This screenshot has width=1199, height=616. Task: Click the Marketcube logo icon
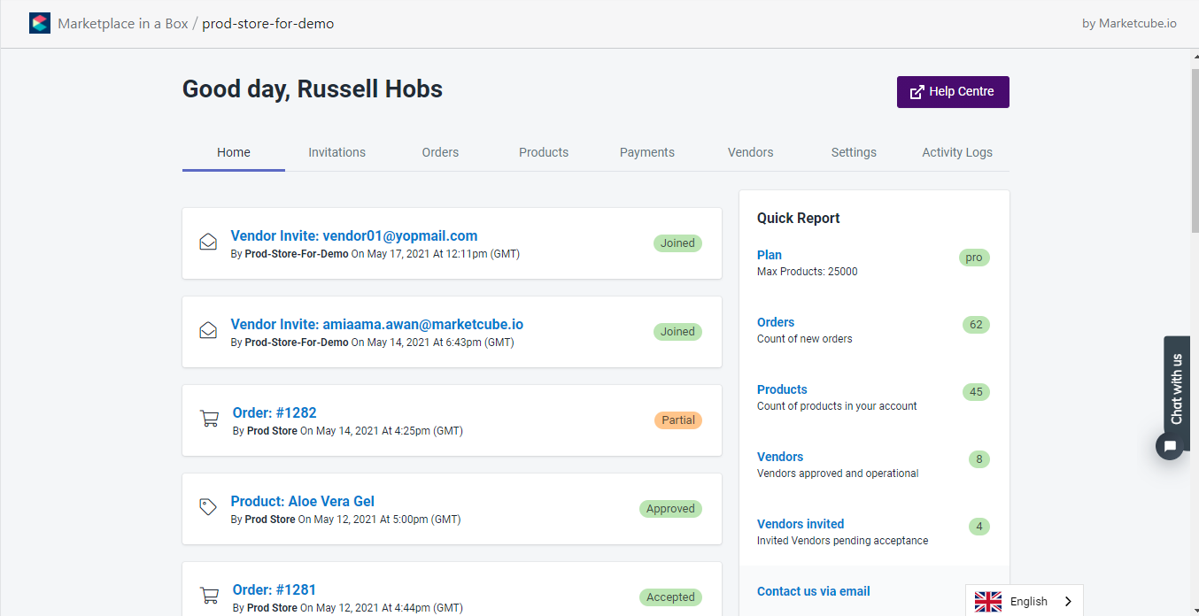tap(40, 24)
